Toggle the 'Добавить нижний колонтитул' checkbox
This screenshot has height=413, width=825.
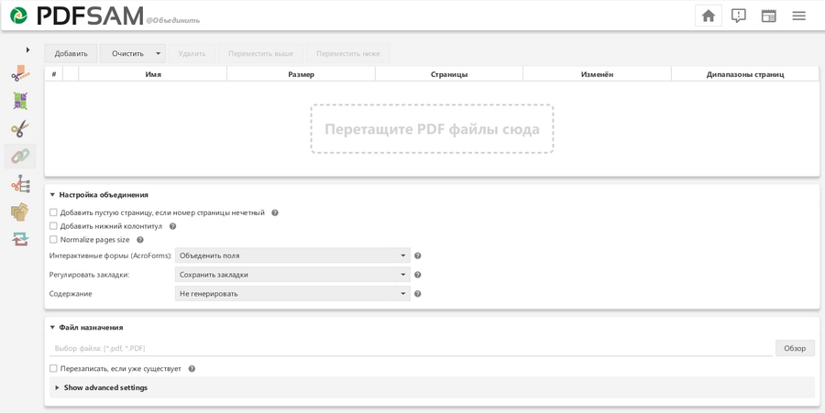53,226
